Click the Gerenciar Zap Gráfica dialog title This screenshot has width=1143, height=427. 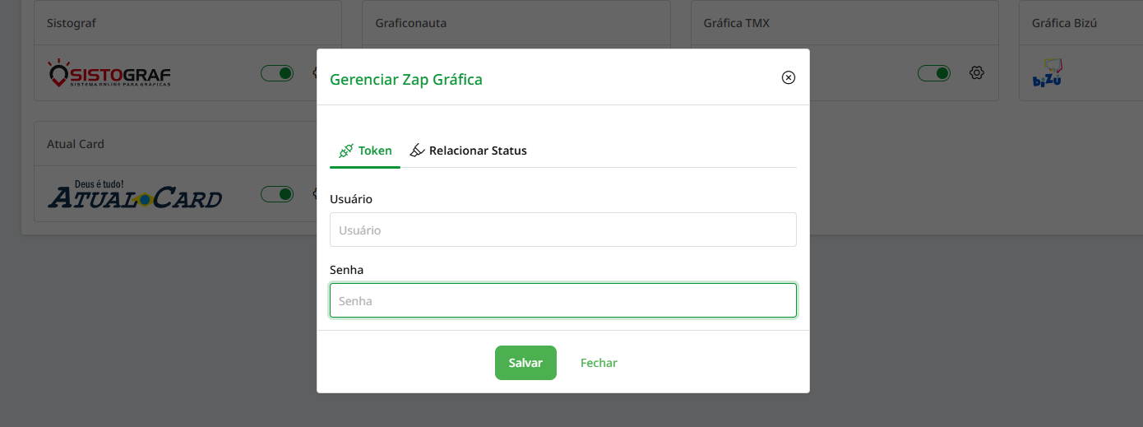point(406,80)
